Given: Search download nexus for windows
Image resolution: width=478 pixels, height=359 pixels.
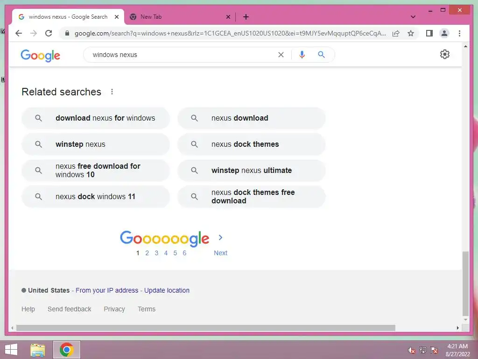Looking at the screenshot, I should tap(95, 118).
